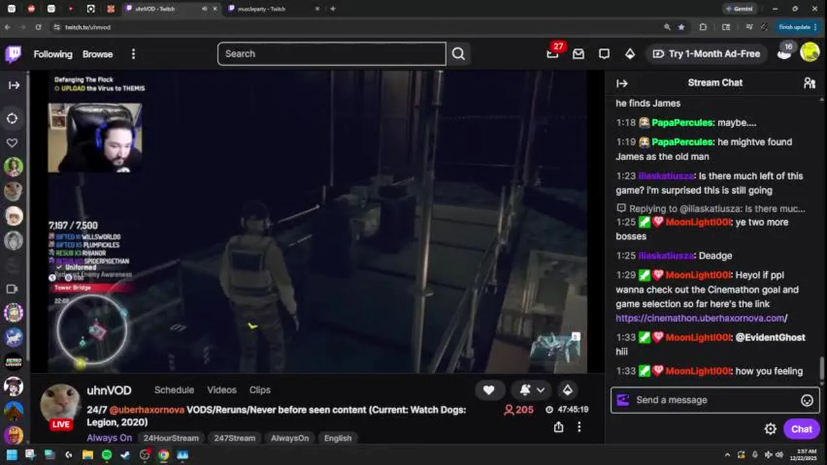Viewport: 827px width, 465px height.
Task: Open the whispers speech bubble icon
Action: pos(604,54)
